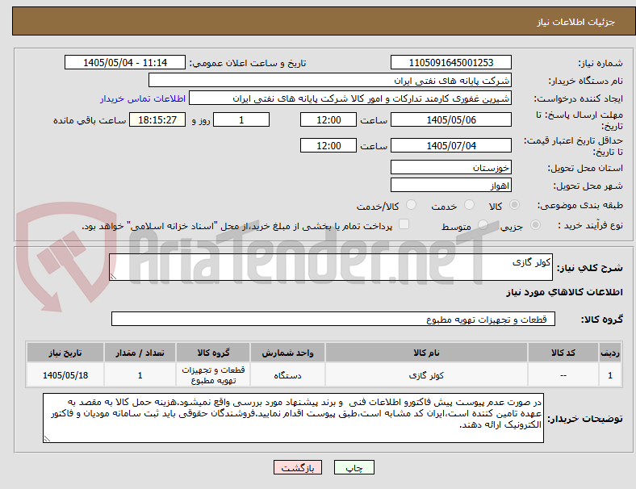Click the تعداد / مقدار column header
The image size is (636, 489).
tap(140, 353)
